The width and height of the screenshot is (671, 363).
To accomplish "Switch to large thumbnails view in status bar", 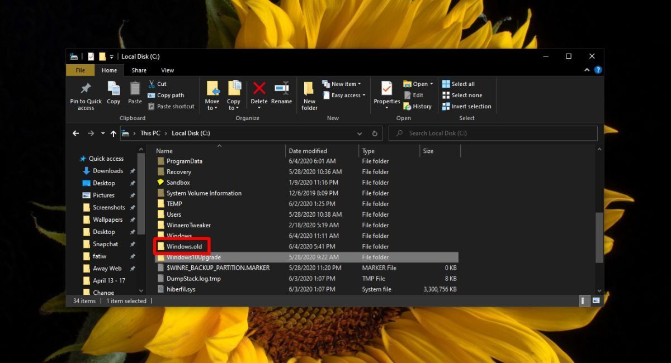I will point(596,300).
